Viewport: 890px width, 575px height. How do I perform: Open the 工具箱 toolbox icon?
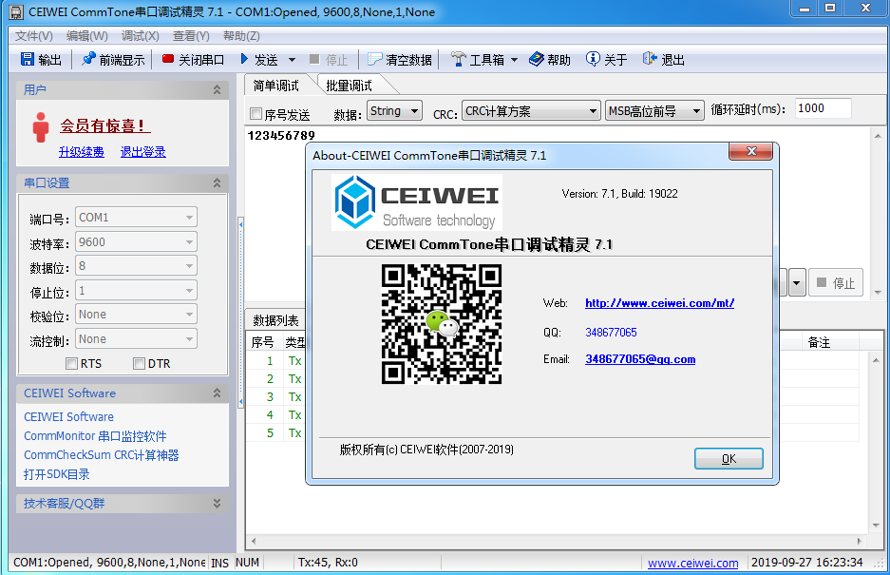pos(458,59)
